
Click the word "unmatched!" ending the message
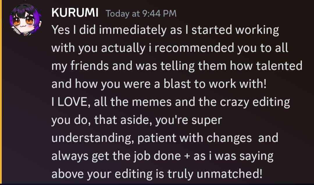229,174
